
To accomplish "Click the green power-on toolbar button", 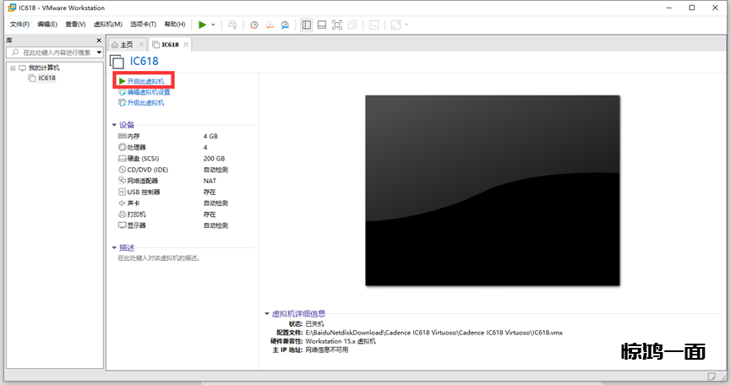I will [202, 24].
